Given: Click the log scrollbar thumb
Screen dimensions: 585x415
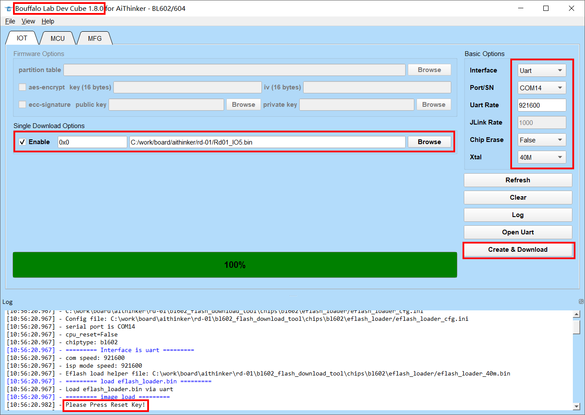Looking at the screenshot, I should click(x=576, y=326).
